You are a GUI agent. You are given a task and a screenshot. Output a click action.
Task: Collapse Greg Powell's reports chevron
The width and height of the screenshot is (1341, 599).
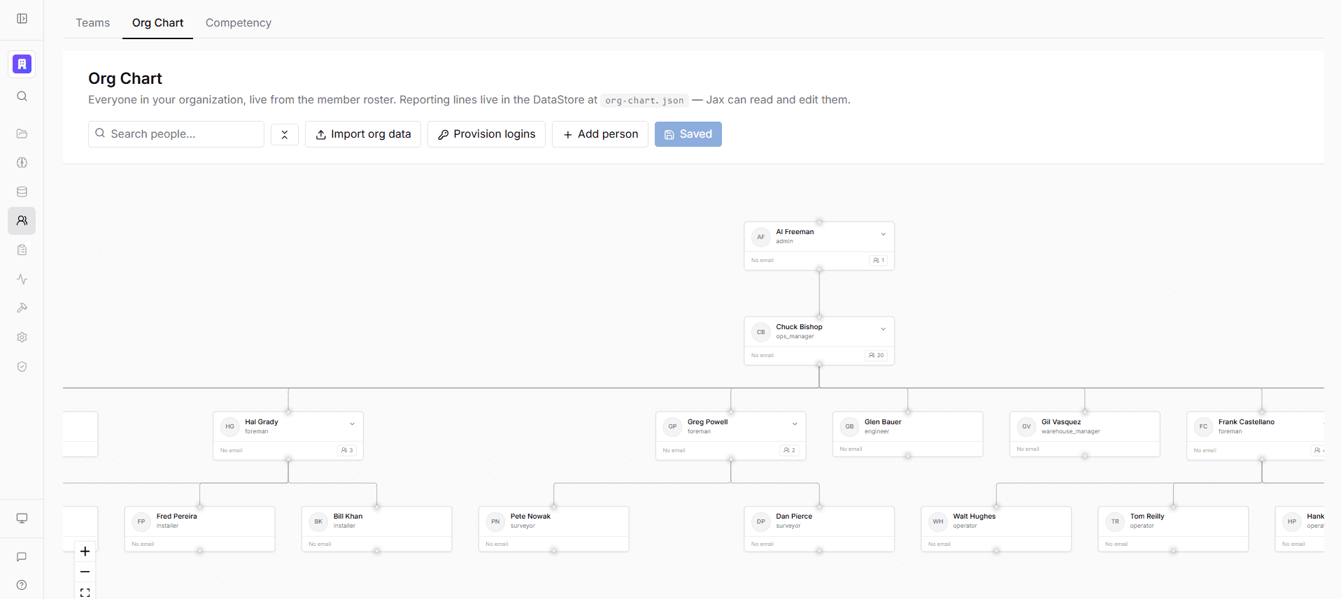click(x=795, y=424)
